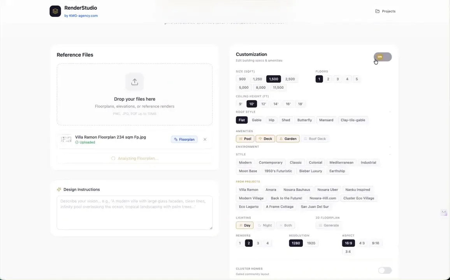
Task: Choose the Mediterranean style option
Action: pos(341,163)
